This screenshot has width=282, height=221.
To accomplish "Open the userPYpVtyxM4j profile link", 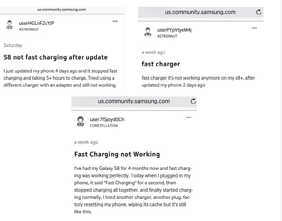I will [174, 30].
